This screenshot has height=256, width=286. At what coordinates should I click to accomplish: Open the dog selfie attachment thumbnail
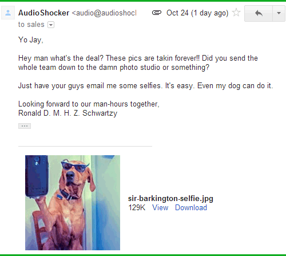pos(73,203)
